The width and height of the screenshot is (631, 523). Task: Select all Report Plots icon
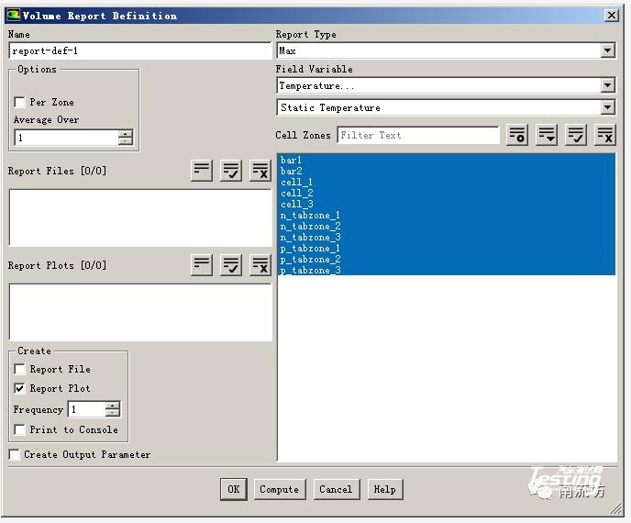click(x=231, y=265)
